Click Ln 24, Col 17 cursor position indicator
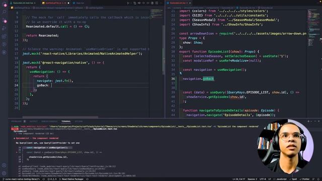This screenshot has width=322, height=181. pos(238,179)
